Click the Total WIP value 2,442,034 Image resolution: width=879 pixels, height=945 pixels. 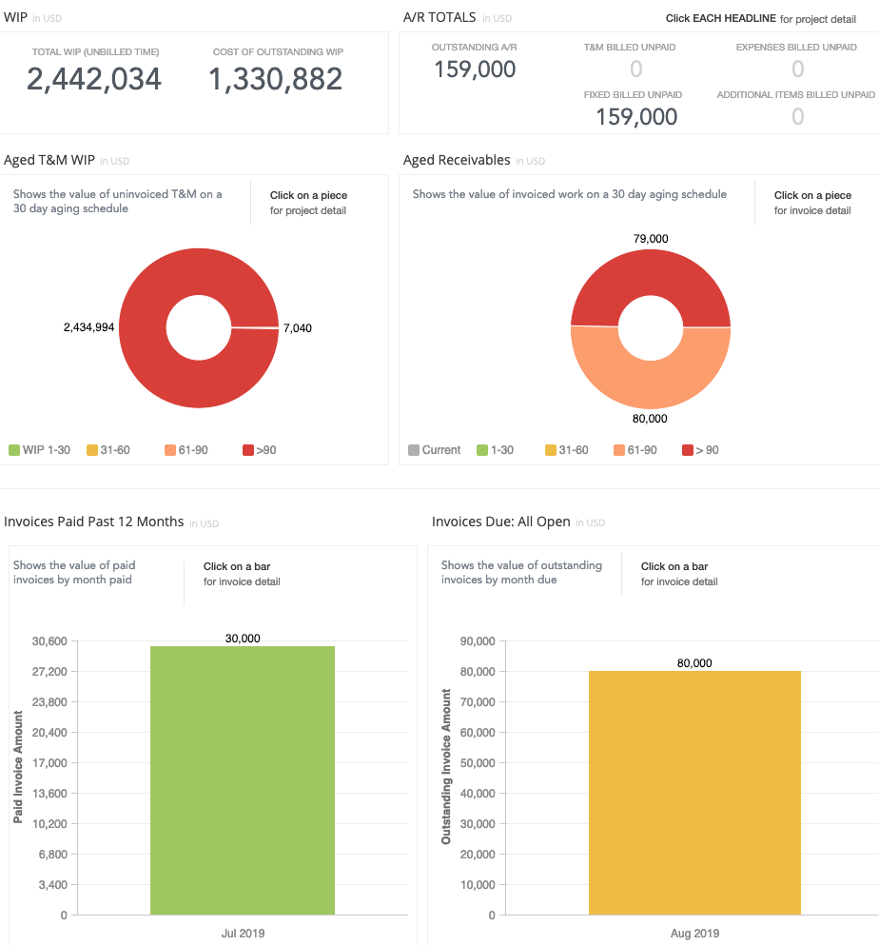[94, 79]
